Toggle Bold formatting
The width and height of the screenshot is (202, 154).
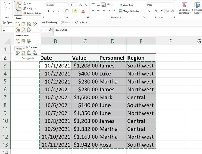[x=49, y=11]
